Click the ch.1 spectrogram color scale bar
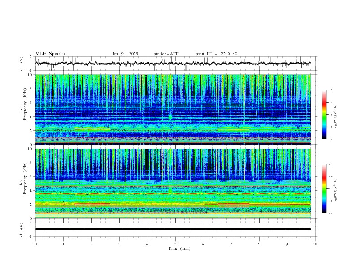 pos(324,115)
